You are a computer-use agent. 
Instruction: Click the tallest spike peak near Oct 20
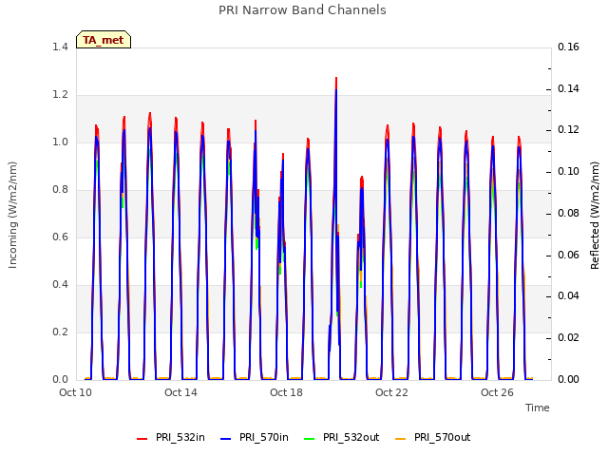tap(336, 78)
